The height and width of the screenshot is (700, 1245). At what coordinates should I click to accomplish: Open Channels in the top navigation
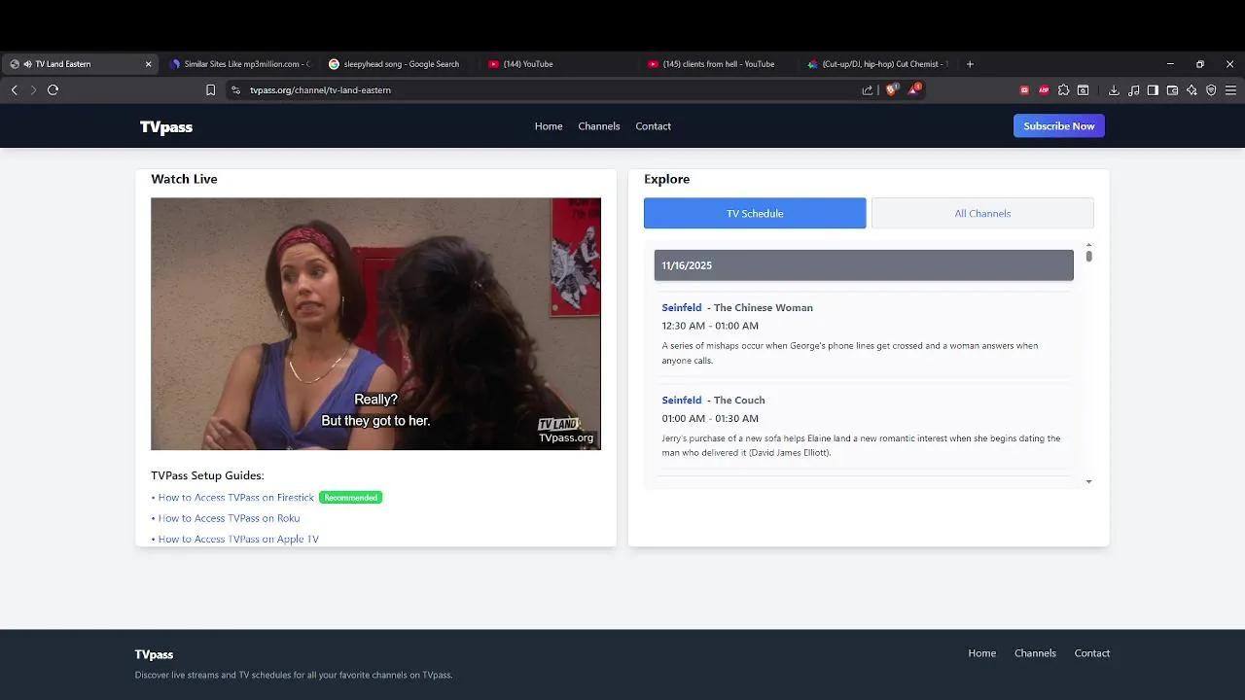(x=599, y=126)
